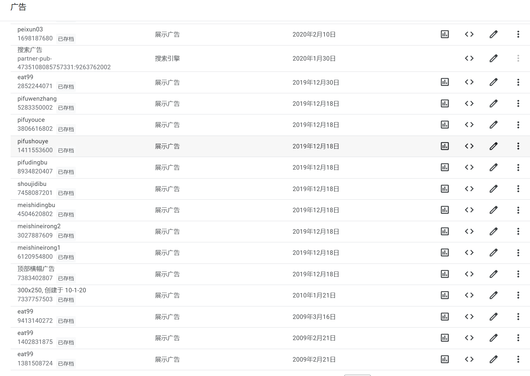View report for eat99 unit 1402831875
Image resolution: width=530 pixels, height=376 pixels.
pos(445,338)
